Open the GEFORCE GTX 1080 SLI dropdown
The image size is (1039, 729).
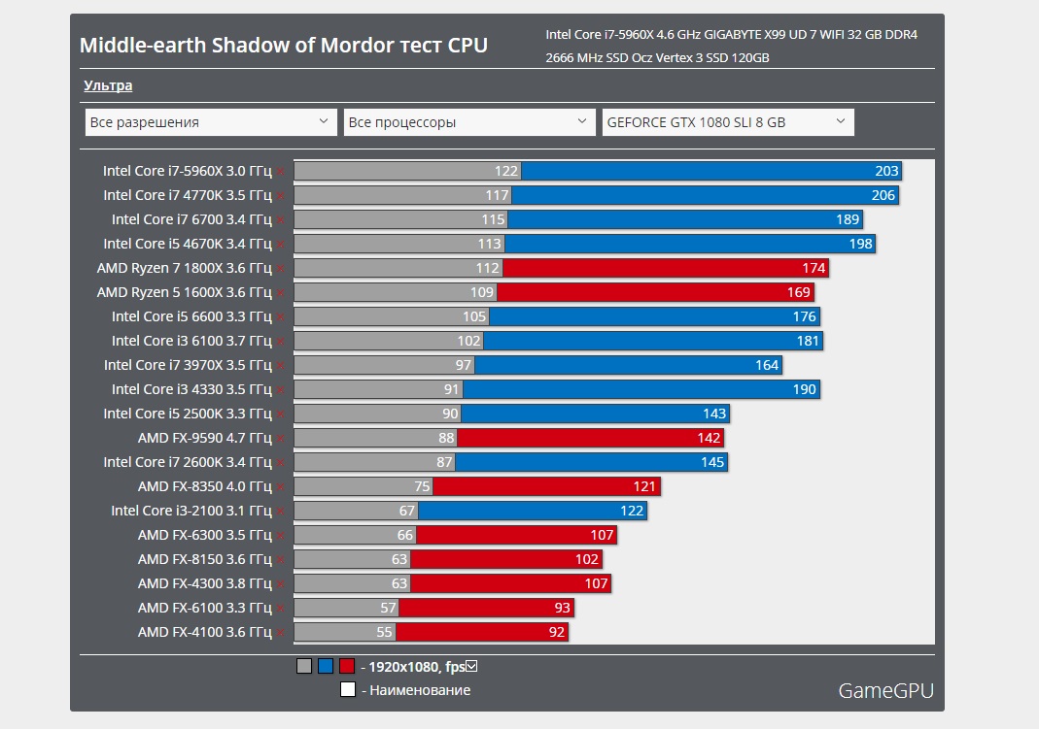pyautogui.click(x=727, y=122)
